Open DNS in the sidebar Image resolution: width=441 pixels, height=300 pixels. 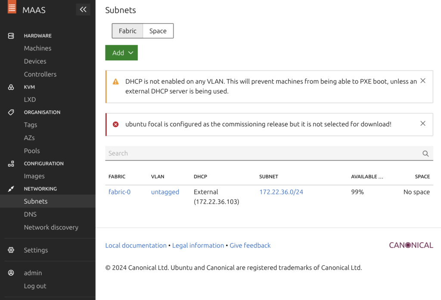pos(31,214)
